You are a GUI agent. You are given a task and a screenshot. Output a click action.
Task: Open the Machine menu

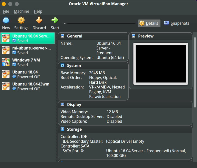tap(22, 11)
